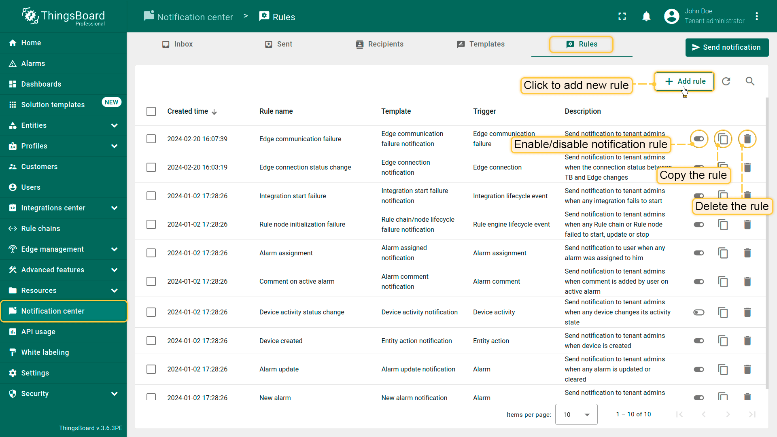777x437 pixels.
Task: Click the refresh rules icon
Action: [x=726, y=81]
